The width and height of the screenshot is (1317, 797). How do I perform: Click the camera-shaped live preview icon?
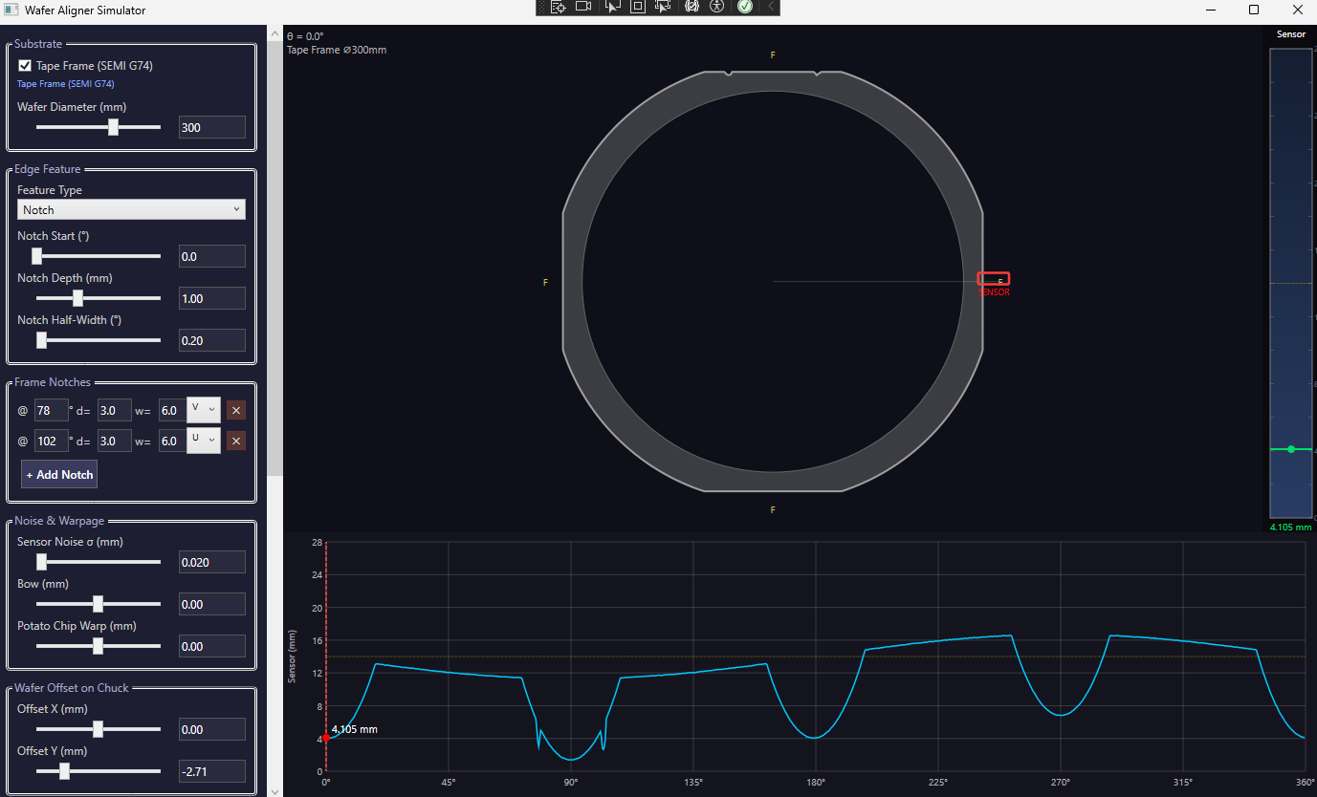pos(583,7)
